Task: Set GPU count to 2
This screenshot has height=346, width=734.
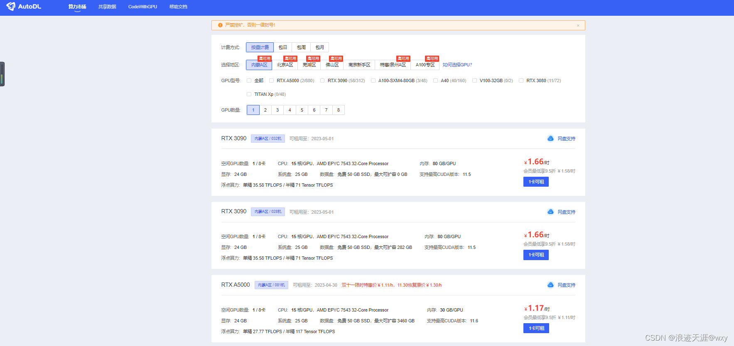Action: pyautogui.click(x=265, y=110)
